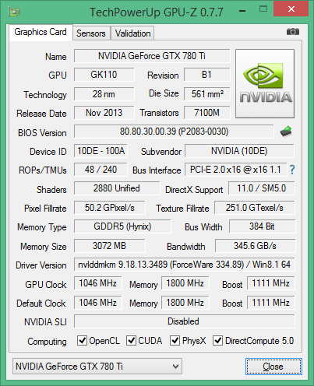This screenshot has width=314, height=386.
Task: Switch to the Sensors tab
Action: pyautogui.click(x=91, y=33)
